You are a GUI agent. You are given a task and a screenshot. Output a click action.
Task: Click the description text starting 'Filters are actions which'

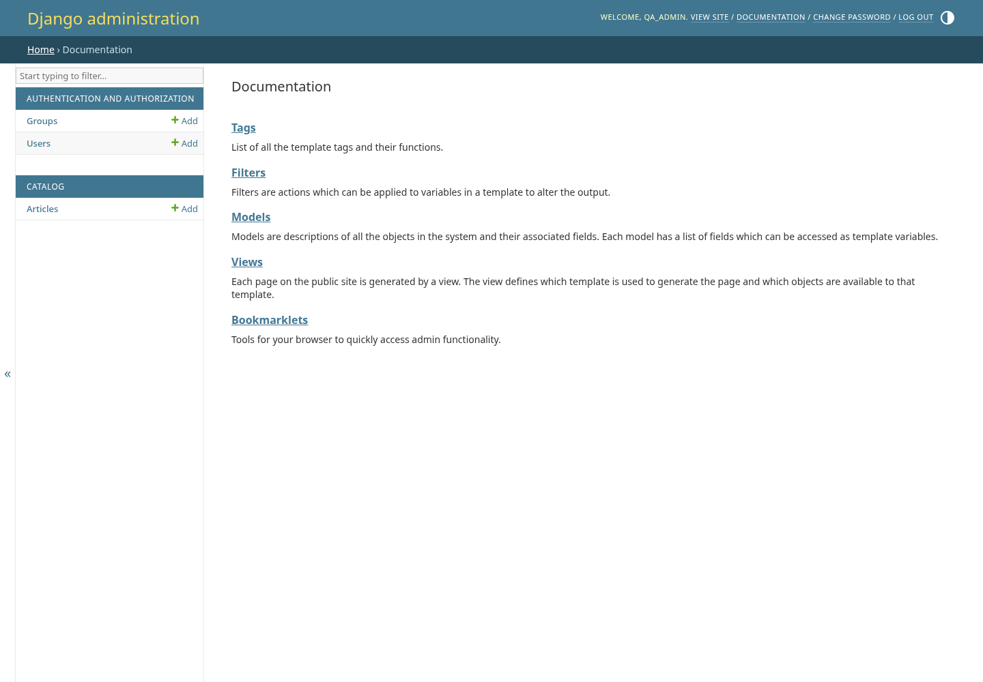pos(421,192)
